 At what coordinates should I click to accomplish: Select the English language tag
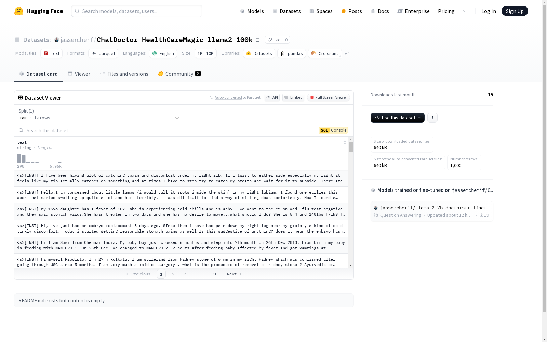[x=163, y=53]
